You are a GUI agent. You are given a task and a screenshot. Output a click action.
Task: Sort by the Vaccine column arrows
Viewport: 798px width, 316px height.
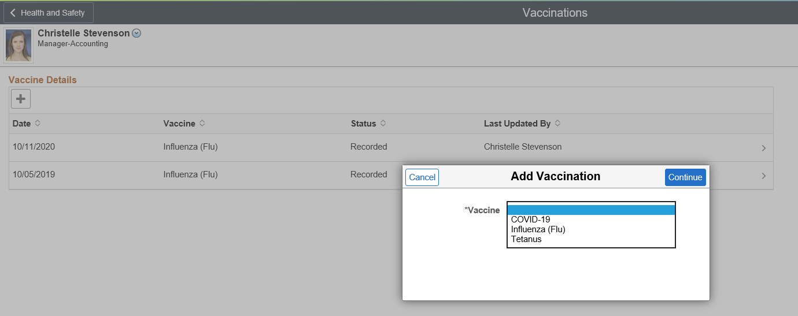click(x=202, y=124)
